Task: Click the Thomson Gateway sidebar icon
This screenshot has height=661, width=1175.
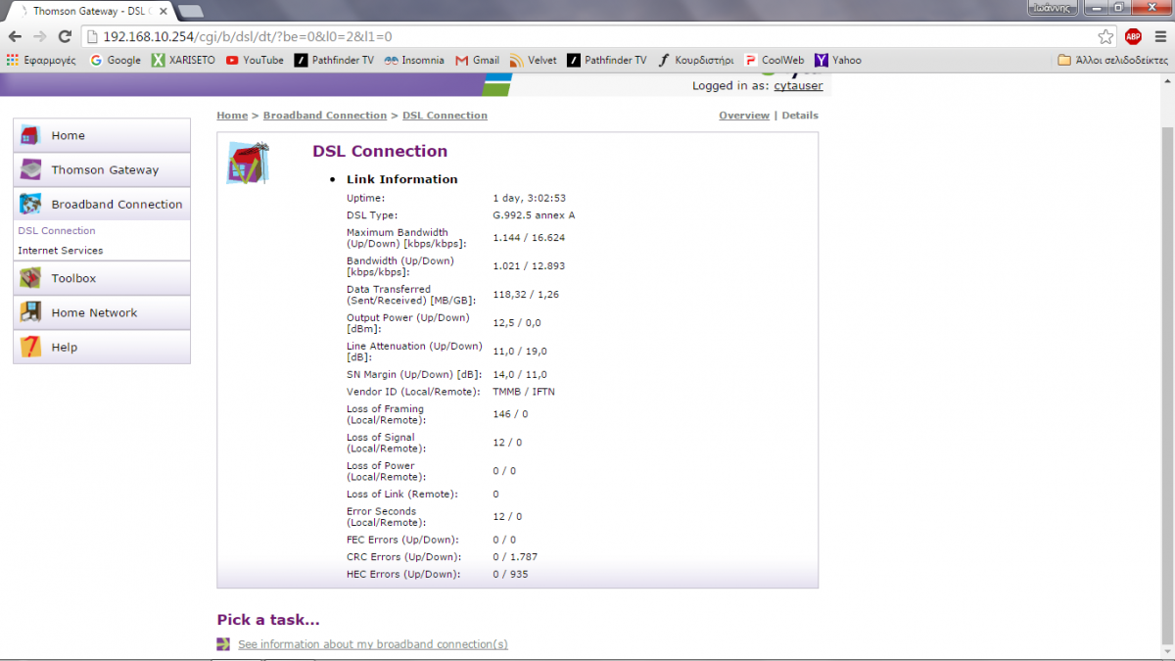Action: tap(31, 169)
